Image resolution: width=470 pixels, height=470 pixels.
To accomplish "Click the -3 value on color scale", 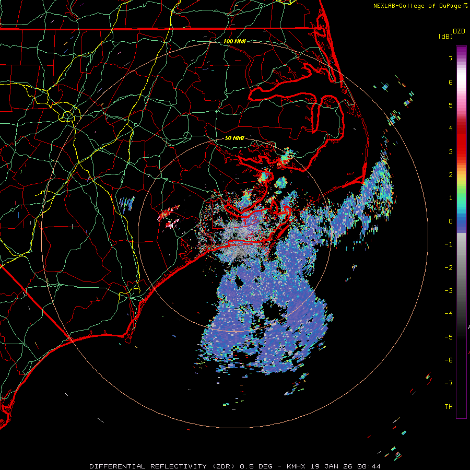I will (449, 291).
